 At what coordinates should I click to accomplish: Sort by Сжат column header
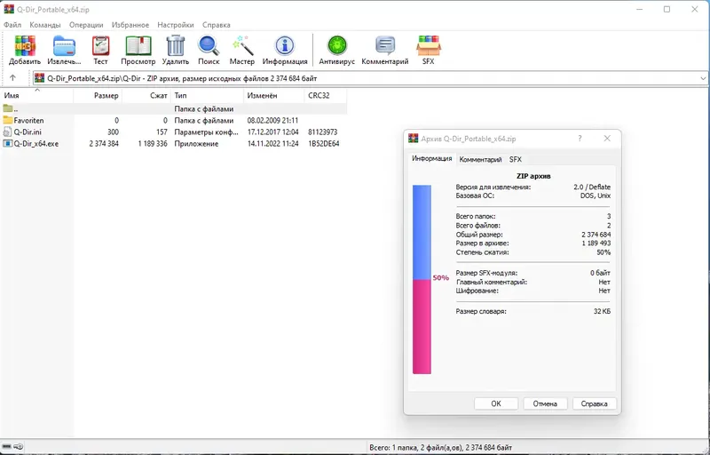(x=146, y=96)
